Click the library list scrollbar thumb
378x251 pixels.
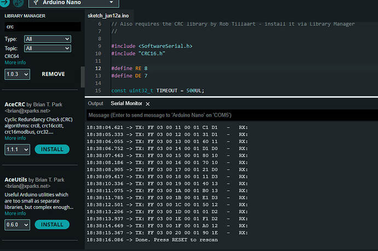83,77
